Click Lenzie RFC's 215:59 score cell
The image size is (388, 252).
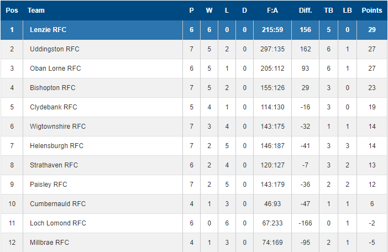(272, 30)
